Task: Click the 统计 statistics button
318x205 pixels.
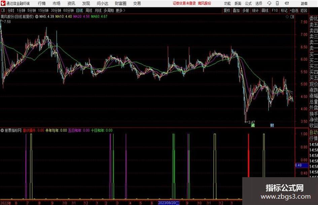Action: coord(255,10)
